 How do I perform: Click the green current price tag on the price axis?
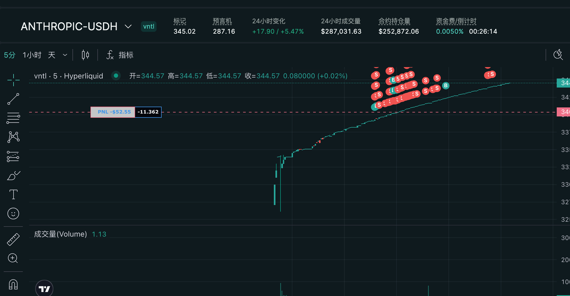click(x=563, y=83)
